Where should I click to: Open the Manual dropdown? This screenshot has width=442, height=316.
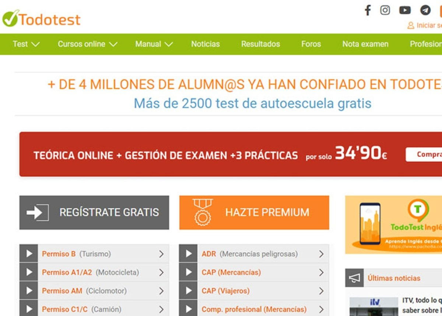pos(153,44)
